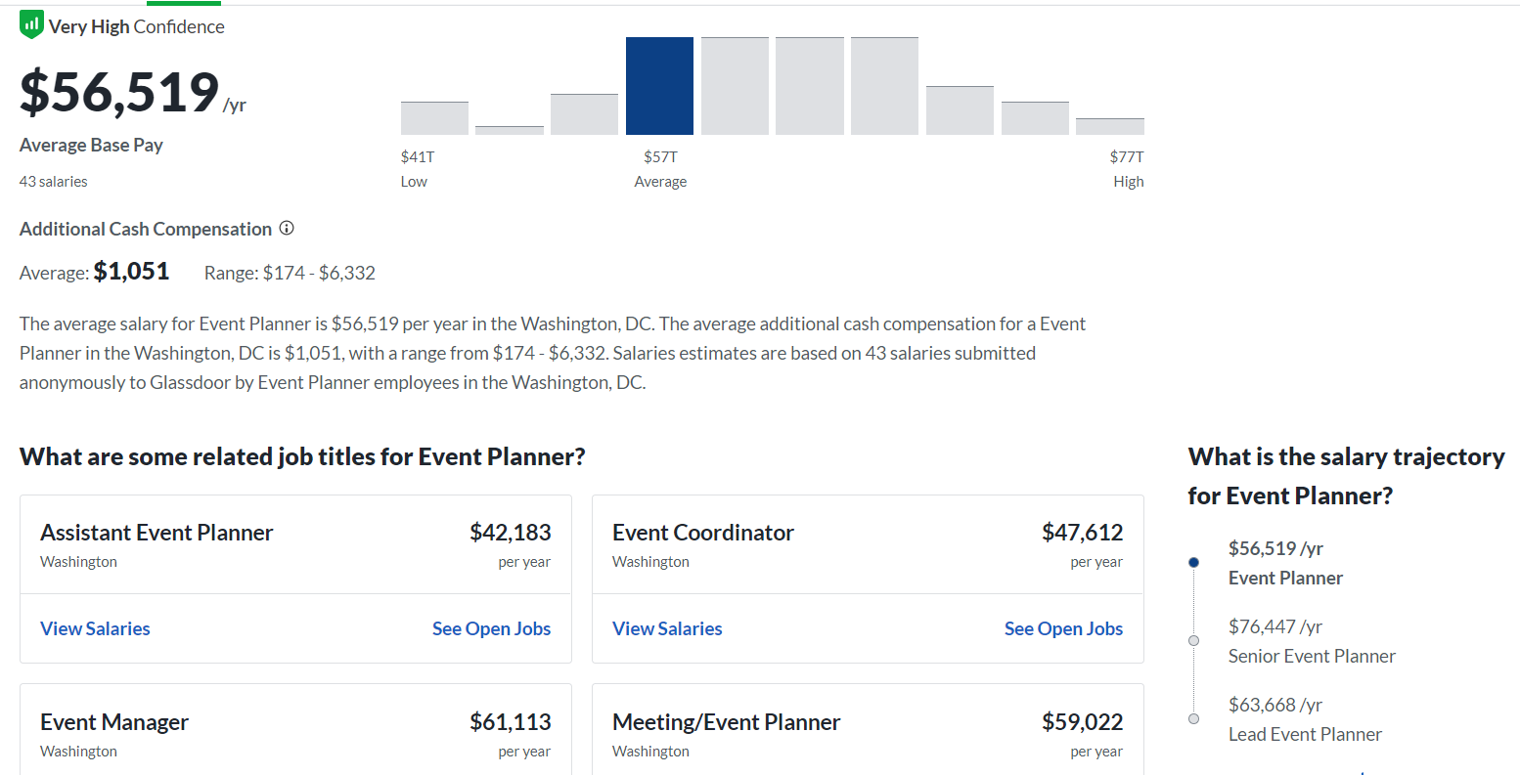This screenshot has height=775, width=1520.
Task: Select the highlighted blue average salary bar
Action: pyautogui.click(x=659, y=85)
